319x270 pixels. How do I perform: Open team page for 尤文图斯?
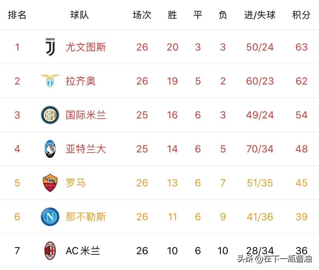86,47
